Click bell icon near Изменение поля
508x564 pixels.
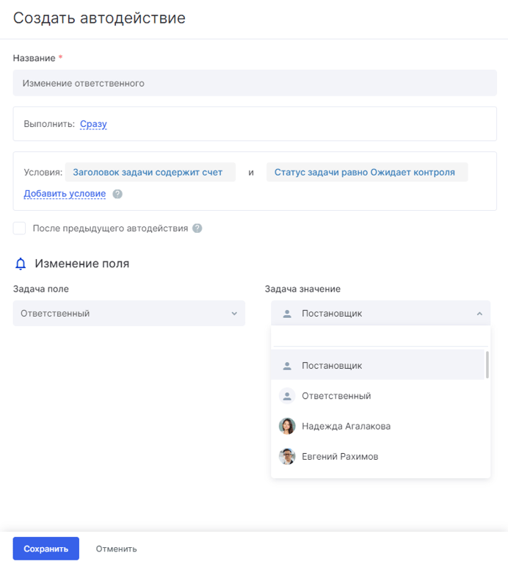pos(21,264)
